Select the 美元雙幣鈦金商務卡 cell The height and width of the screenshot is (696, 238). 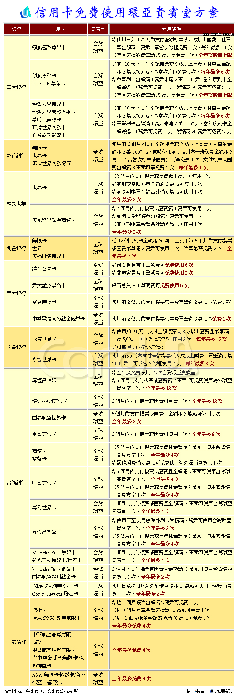click(59, 220)
